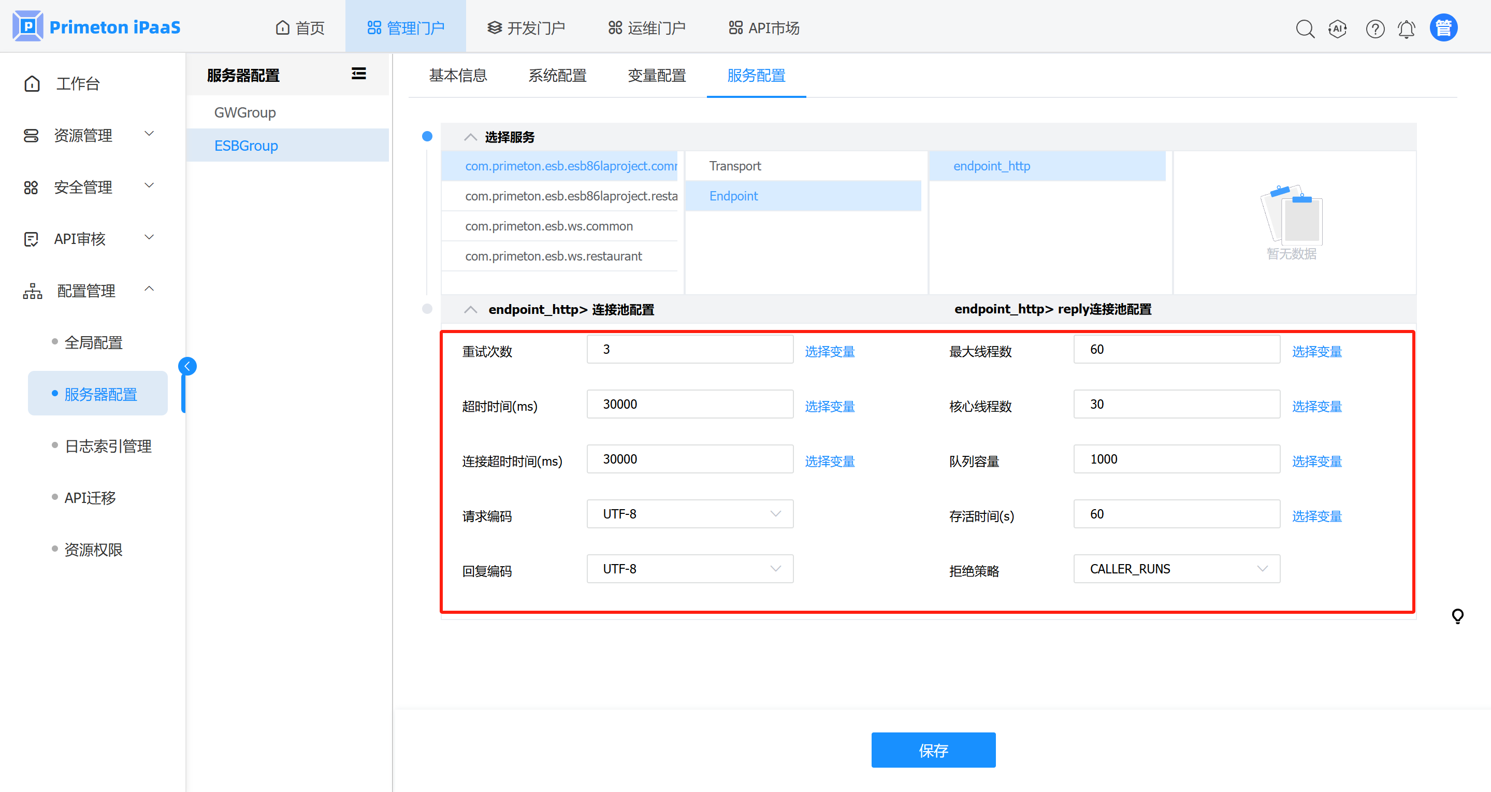Switch to the 变量配置 tab
The height and width of the screenshot is (792, 1491).
tap(656, 75)
